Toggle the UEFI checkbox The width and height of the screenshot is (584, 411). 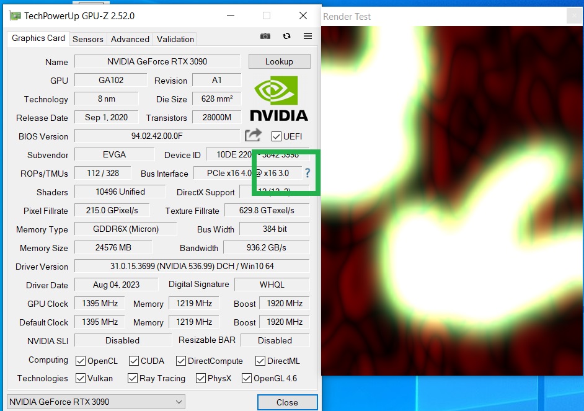[277, 136]
